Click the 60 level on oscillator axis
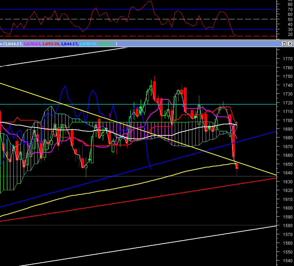The image size is (294, 266). coord(290,14)
